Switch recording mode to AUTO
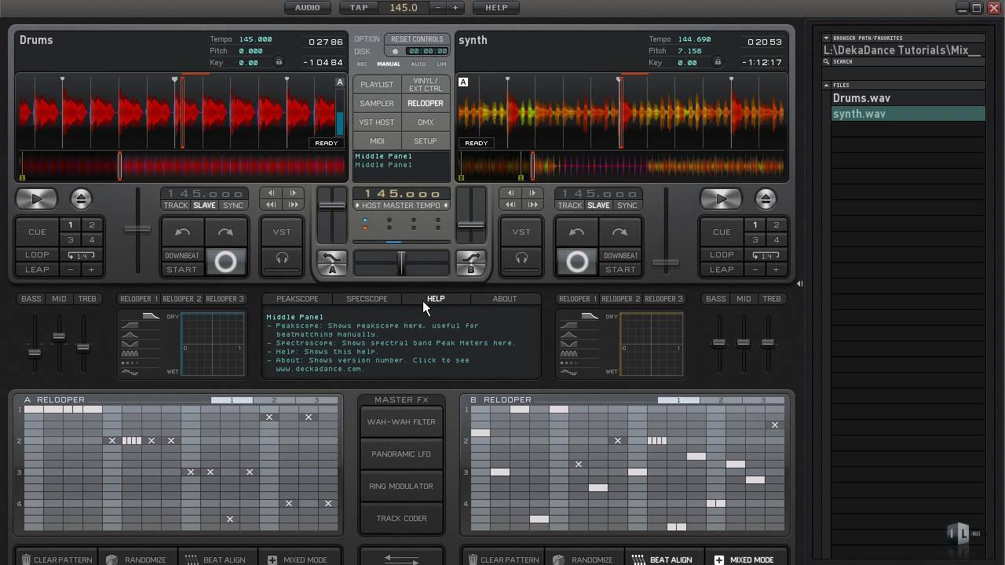 418,64
